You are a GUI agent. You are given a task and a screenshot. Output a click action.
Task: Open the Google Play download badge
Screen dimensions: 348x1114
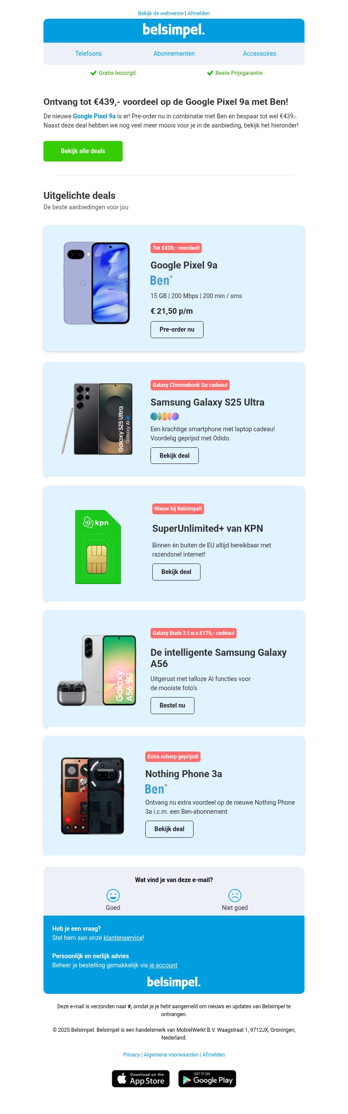pos(207,1078)
